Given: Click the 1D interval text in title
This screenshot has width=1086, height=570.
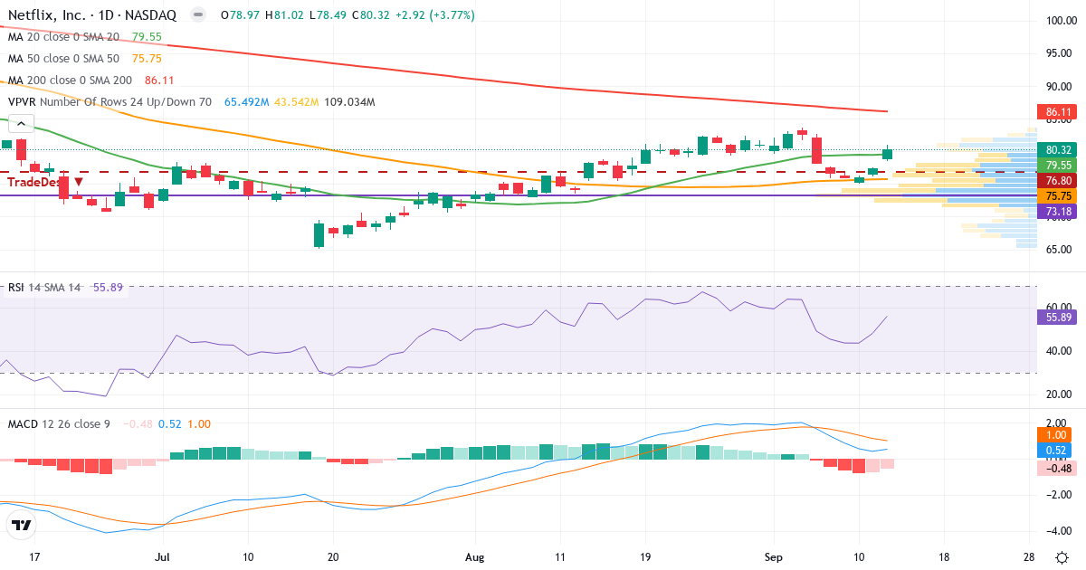Looking at the screenshot, I should tap(108, 15).
